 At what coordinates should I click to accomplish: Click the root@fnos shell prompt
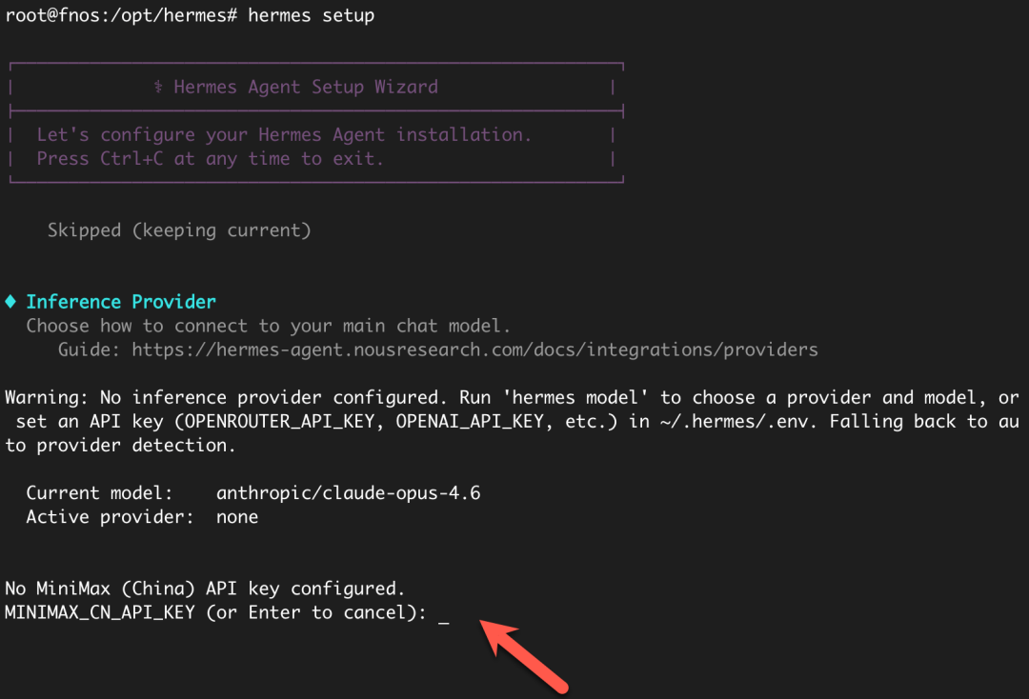click(121, 16)
